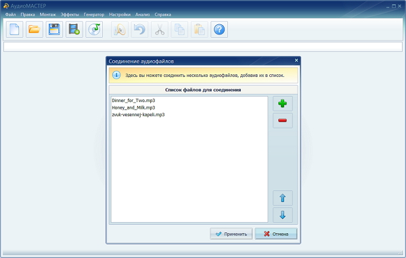Copy selection with toolbar copy icon
The height and width of the screenshot is (258, 406).
tap(179, 30)
